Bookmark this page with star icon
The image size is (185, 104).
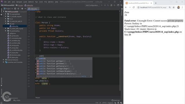(x=173, y=7)
